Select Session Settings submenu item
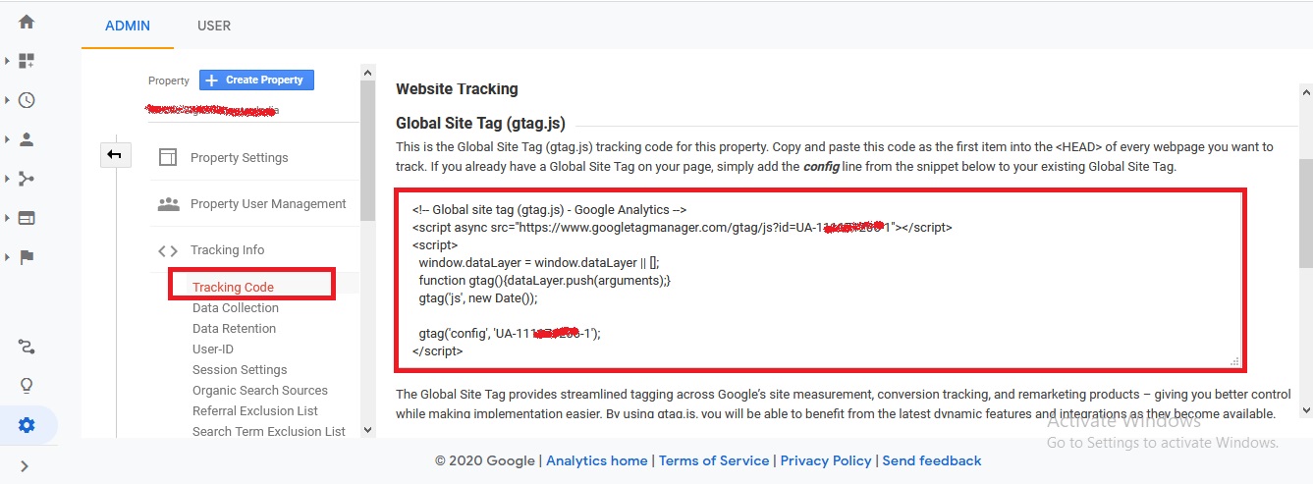The image size is (1313, 484). [x=240, y=369]
